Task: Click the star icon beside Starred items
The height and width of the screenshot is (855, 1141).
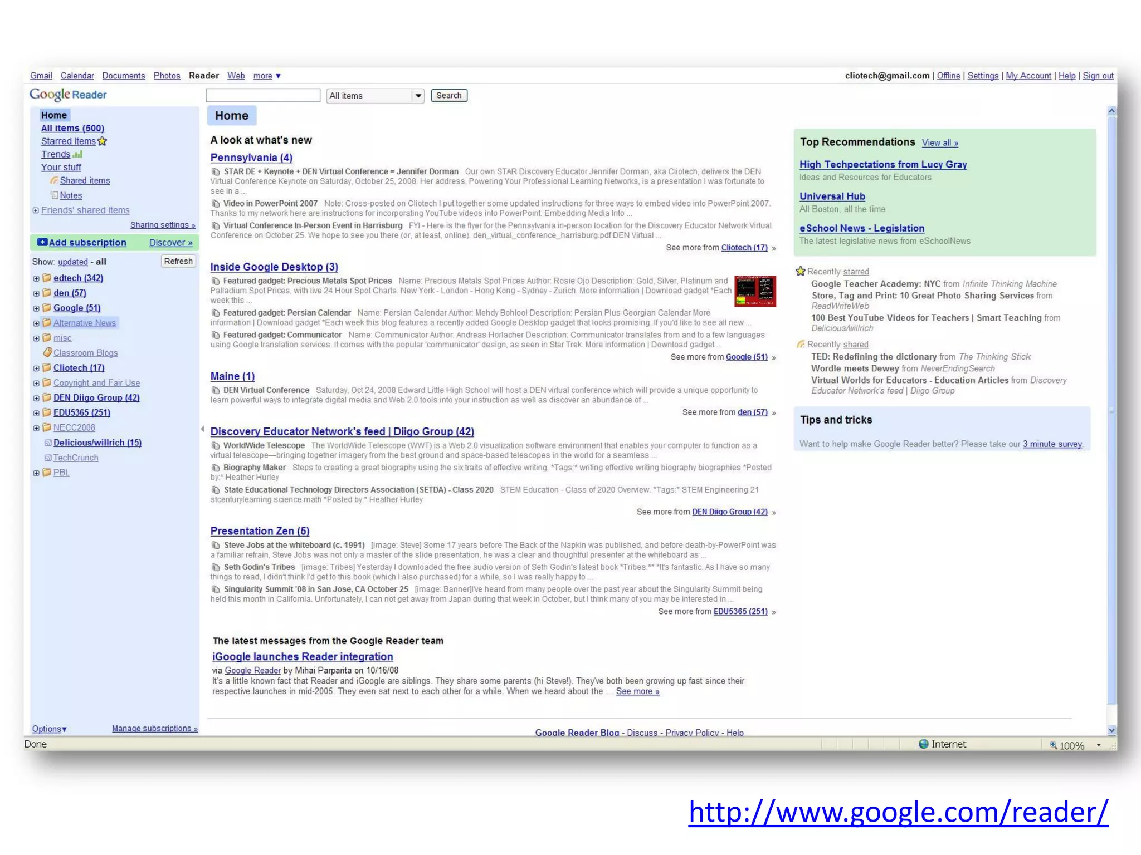Action: point(102,141)
